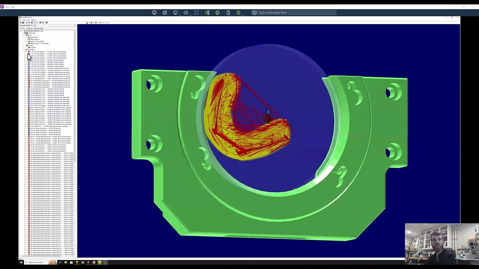
Task: Select tool path 2 Z1.1_SC OCC Reduce
Action: 48,54
